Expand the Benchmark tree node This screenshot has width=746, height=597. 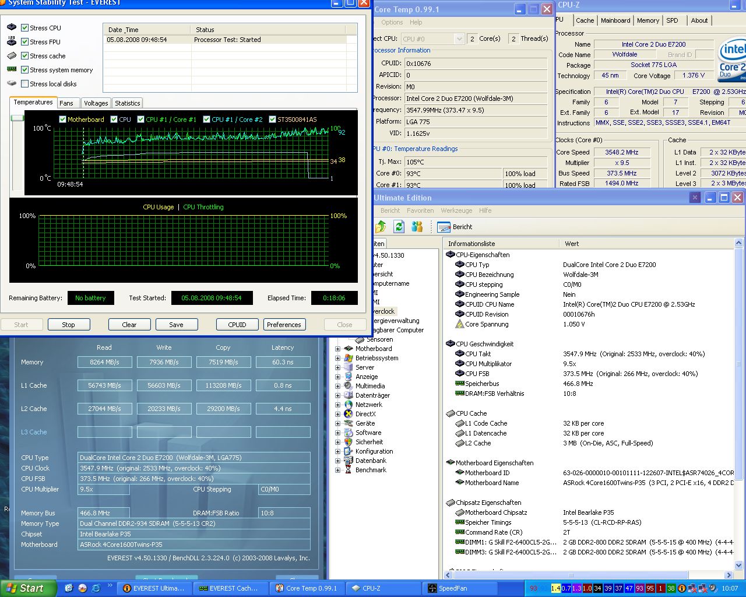337,470
